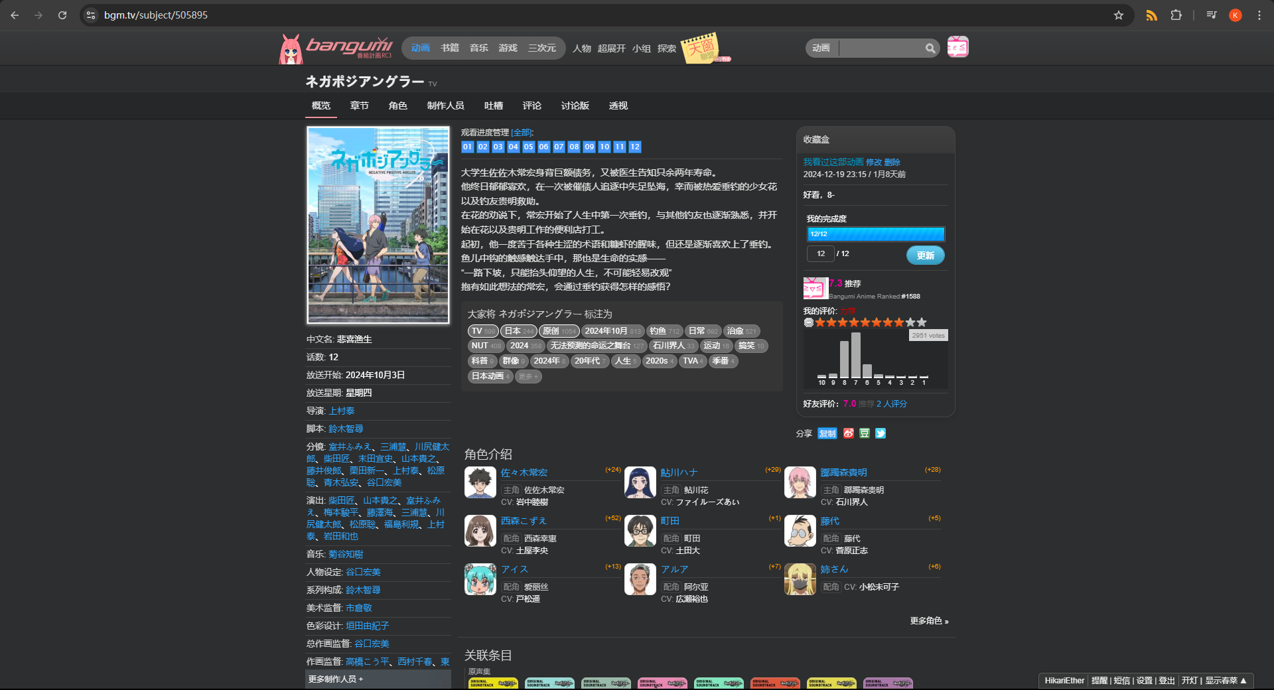The width and height of the screenshot is (1274, 690).
Task: Switch to the 章节 tab
Action: point(360,105)
